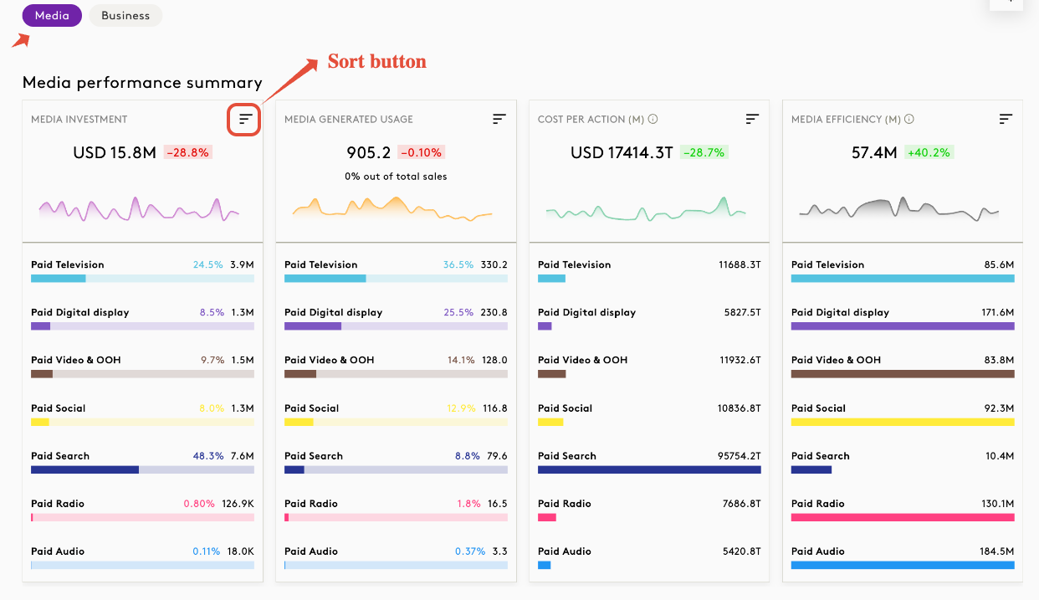Click the 10.4M Paid Search efficiency

(1000, 456)
